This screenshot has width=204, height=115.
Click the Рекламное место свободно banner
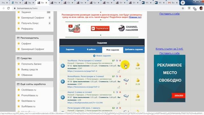[170, 79]
